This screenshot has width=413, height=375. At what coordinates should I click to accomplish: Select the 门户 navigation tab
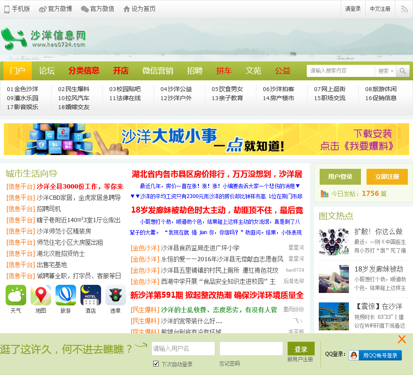[x=18, y=71]
